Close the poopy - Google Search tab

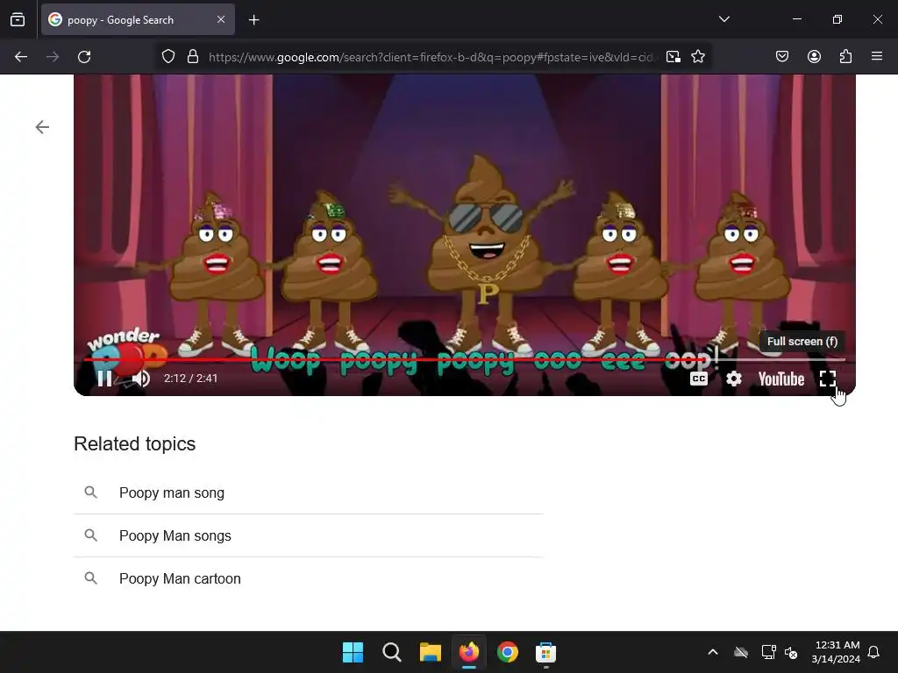[221, 19]
